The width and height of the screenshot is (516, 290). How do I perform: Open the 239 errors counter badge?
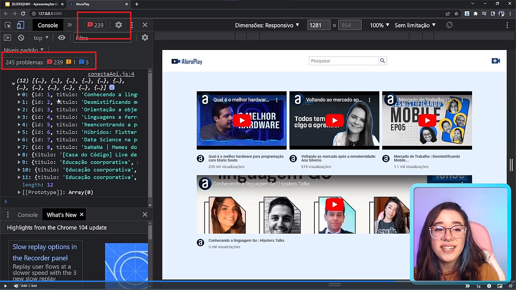click(x=95, y=25)
